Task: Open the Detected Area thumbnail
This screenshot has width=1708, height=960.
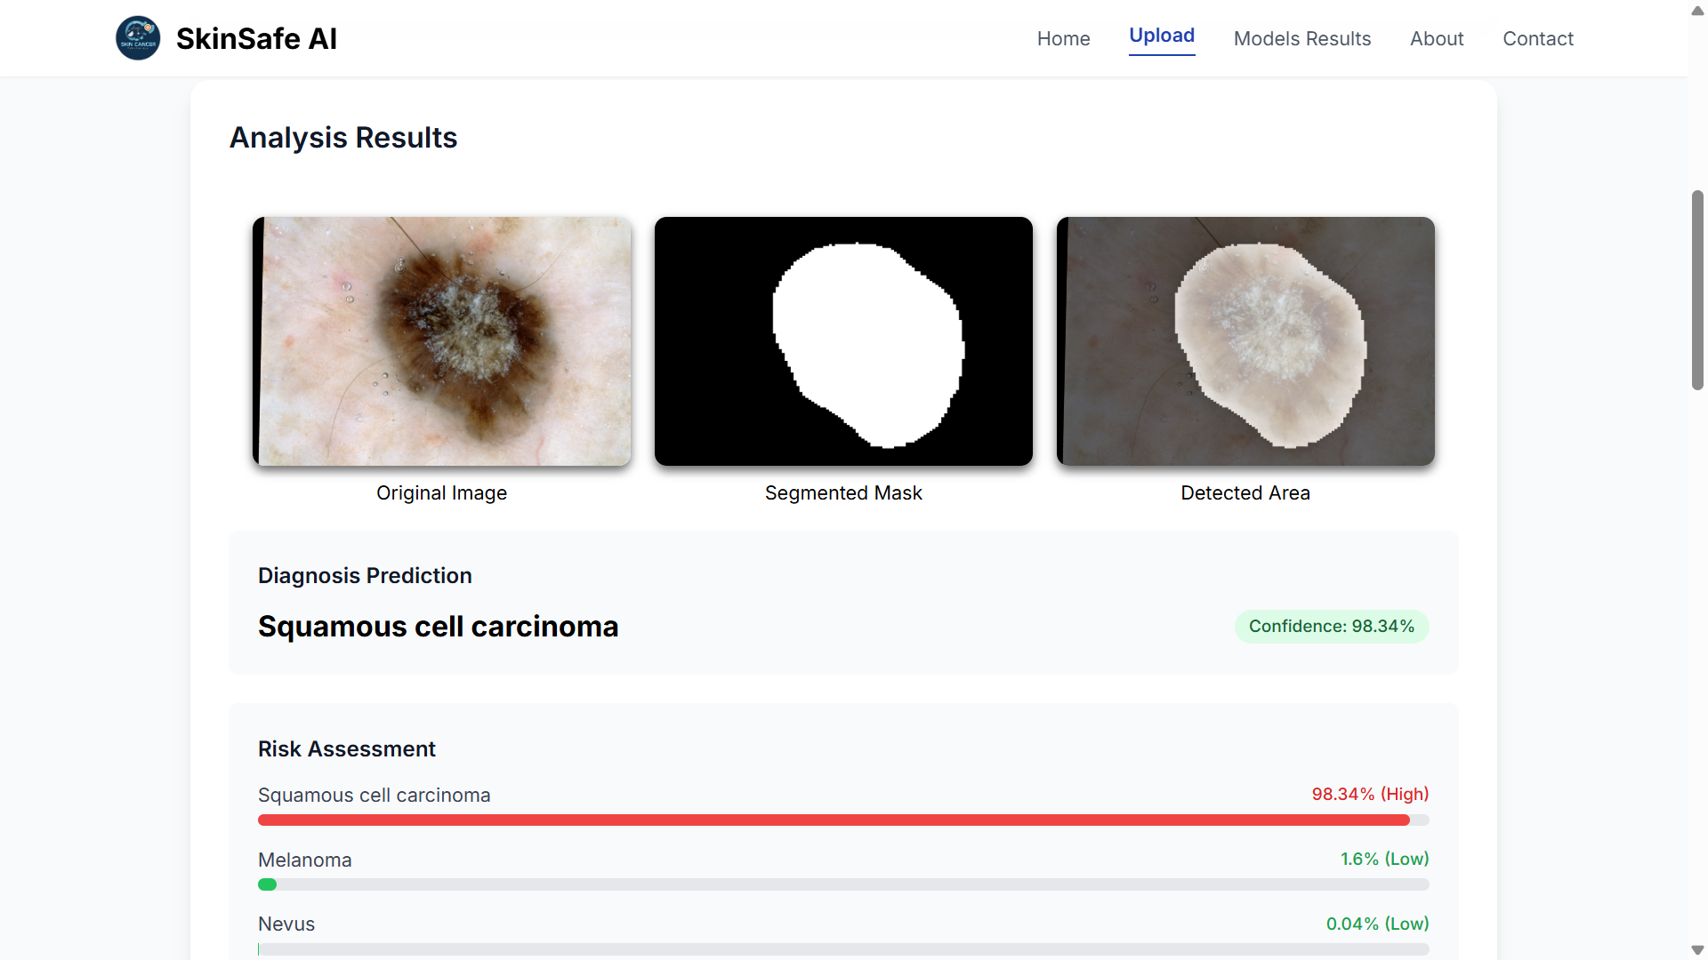Action: coord(1245,341)
